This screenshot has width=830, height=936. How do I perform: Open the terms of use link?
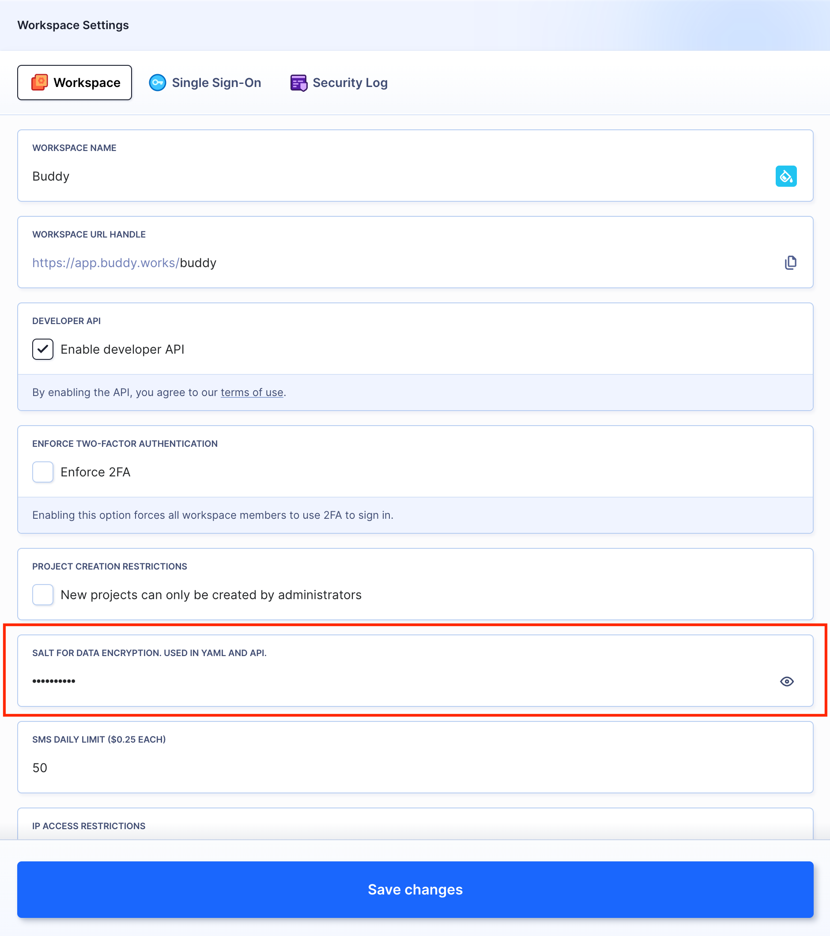click(252, 393)
